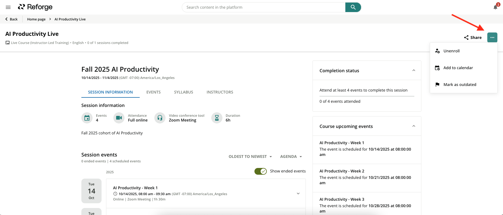
Task: Click the events attended progress bar
Action: (367, 96)
